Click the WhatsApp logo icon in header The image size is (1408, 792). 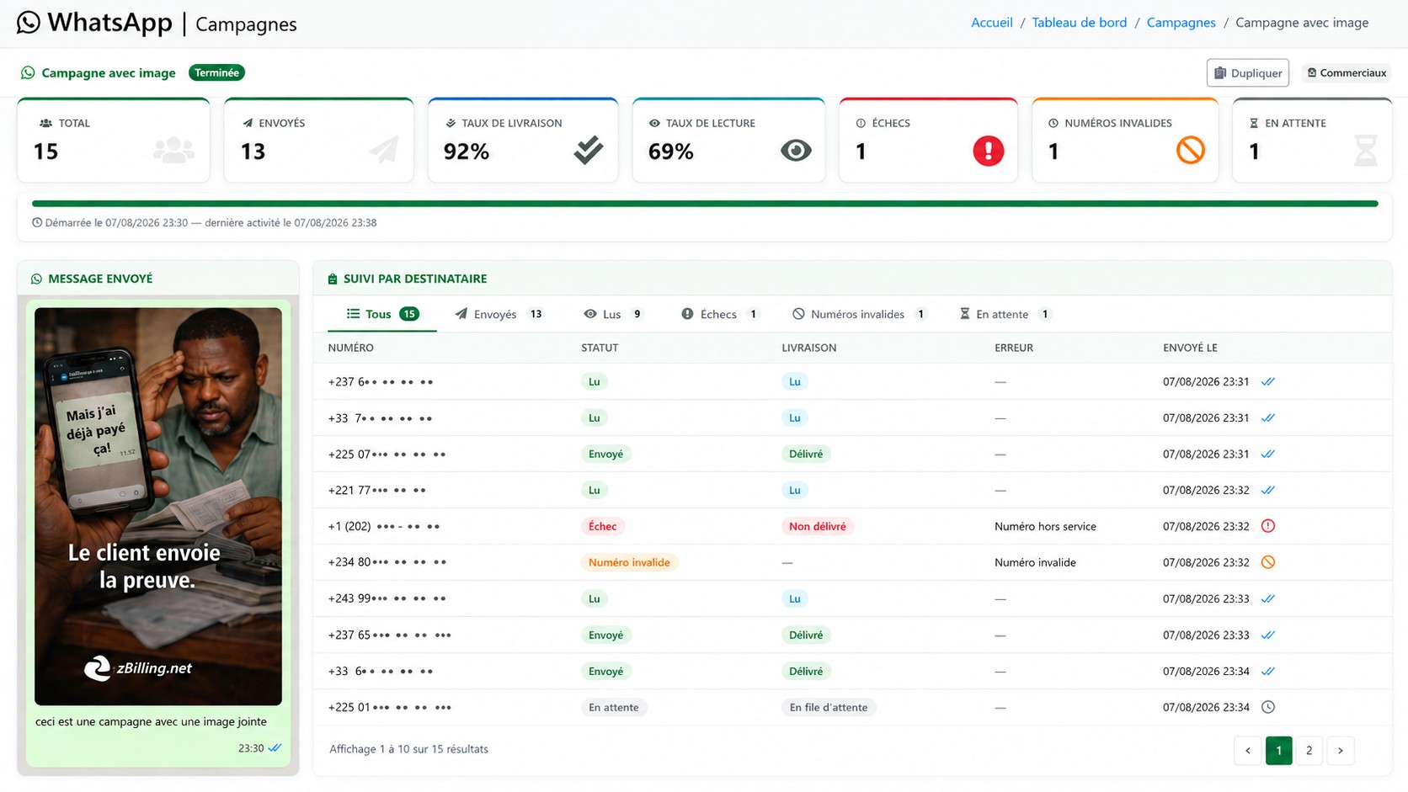point(29,23)
